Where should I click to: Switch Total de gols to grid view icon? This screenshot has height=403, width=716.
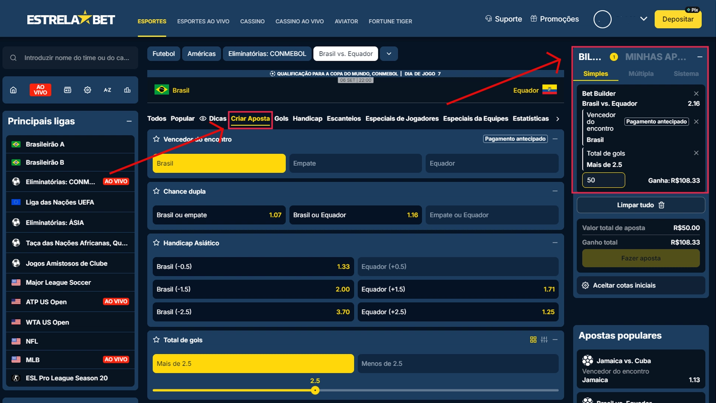tap(533, 340)
